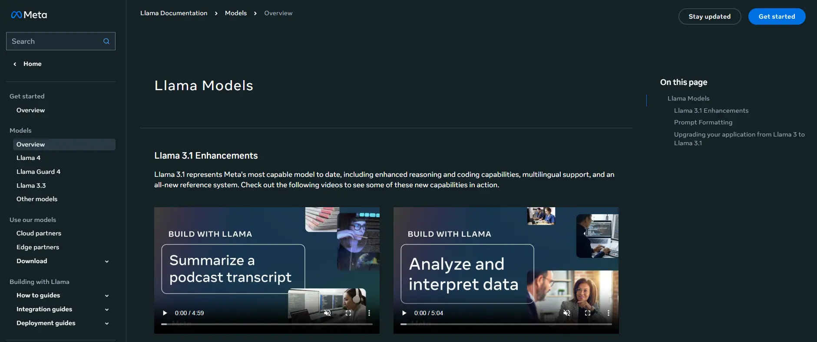This screenshot has width=817, height=342.
Task: Open Cloud partners page
Action: (x=39, y=233)
